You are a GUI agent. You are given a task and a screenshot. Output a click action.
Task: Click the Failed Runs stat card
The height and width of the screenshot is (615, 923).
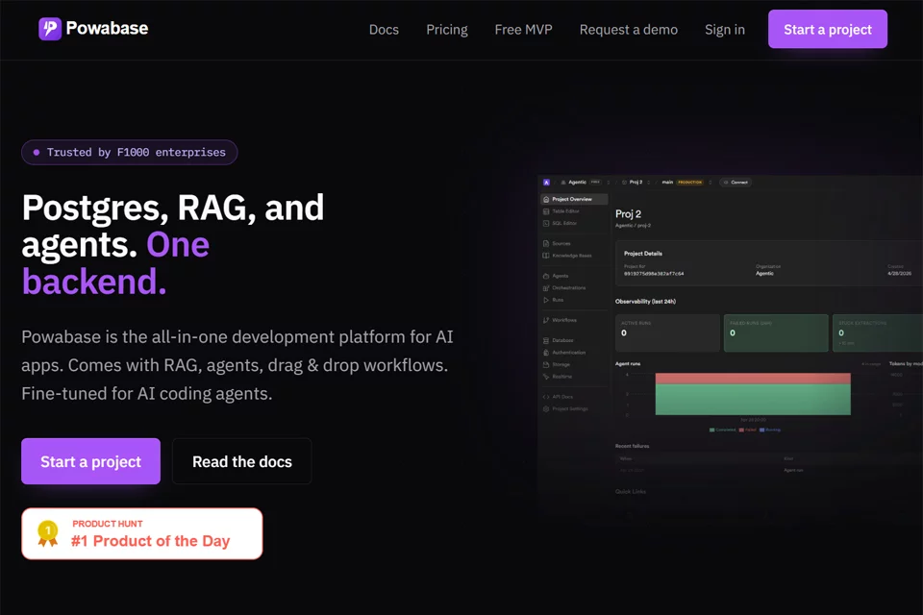click(x=776, y=333)
